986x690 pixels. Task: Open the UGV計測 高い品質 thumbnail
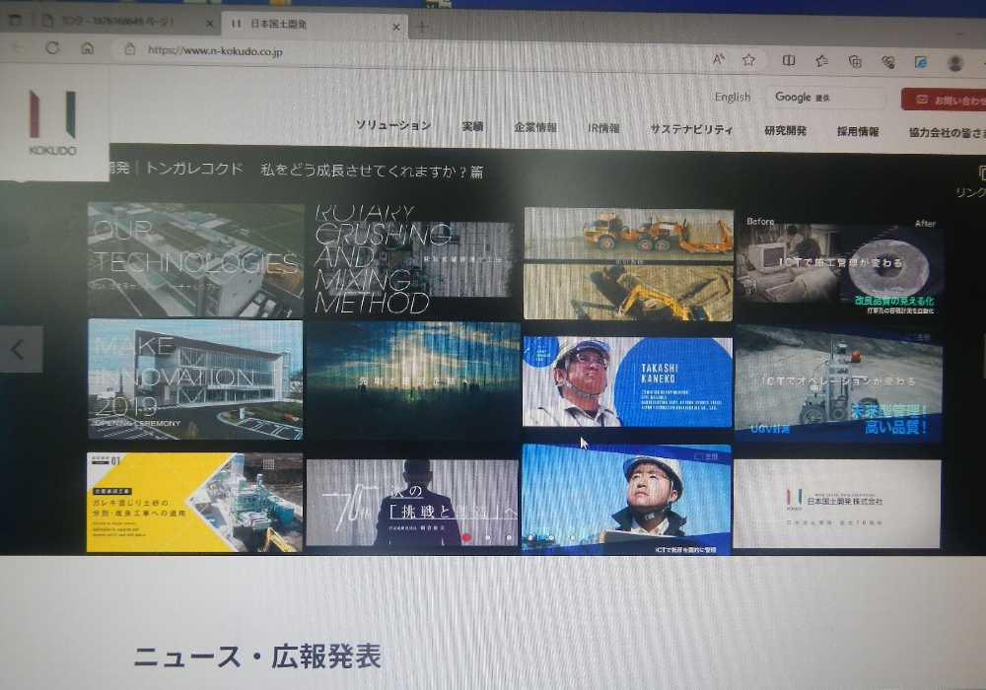(839, 382)
